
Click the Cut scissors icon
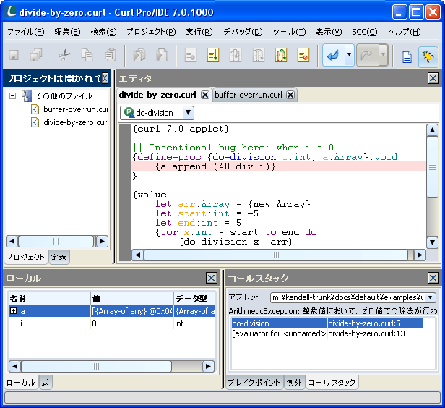coord(64,55)
